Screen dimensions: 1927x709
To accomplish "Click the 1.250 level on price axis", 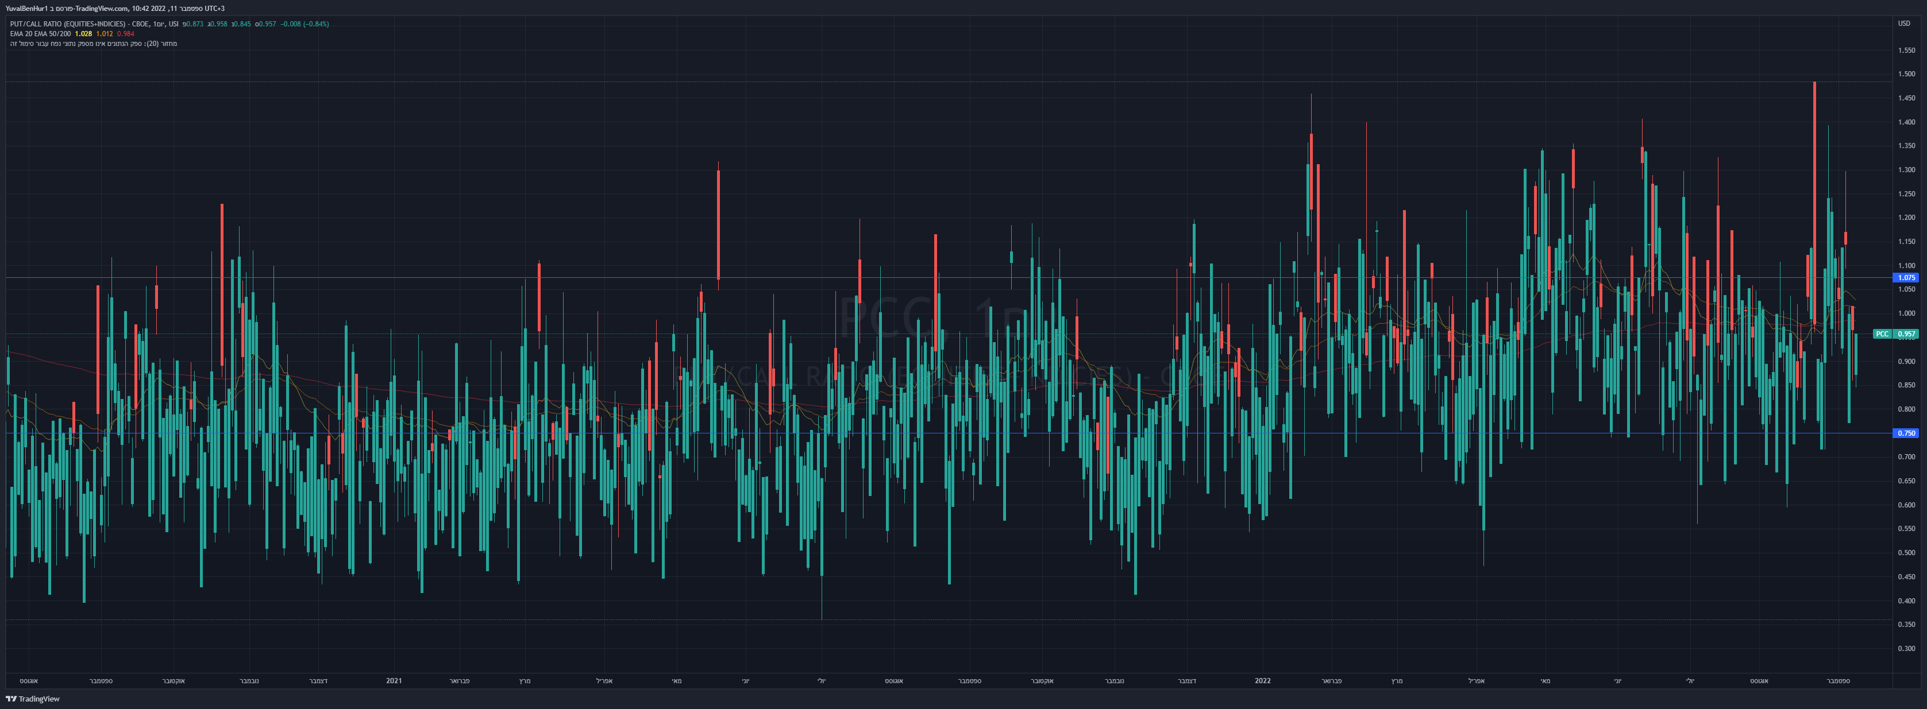I will (x=1906, y=193).
